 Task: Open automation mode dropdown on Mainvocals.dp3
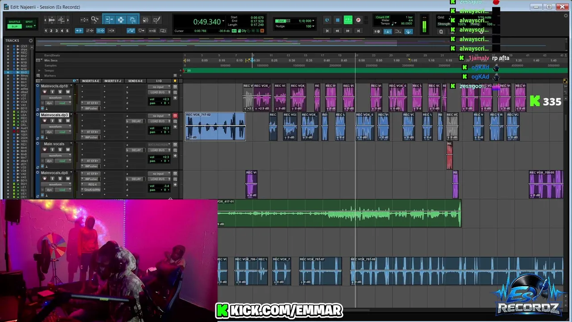click(x=63, y=132)
